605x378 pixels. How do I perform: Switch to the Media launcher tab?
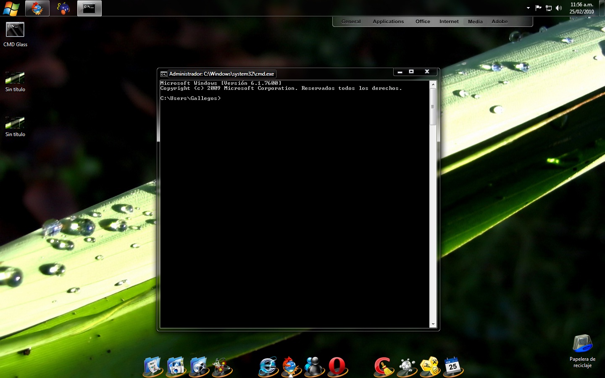coord(475,22)
